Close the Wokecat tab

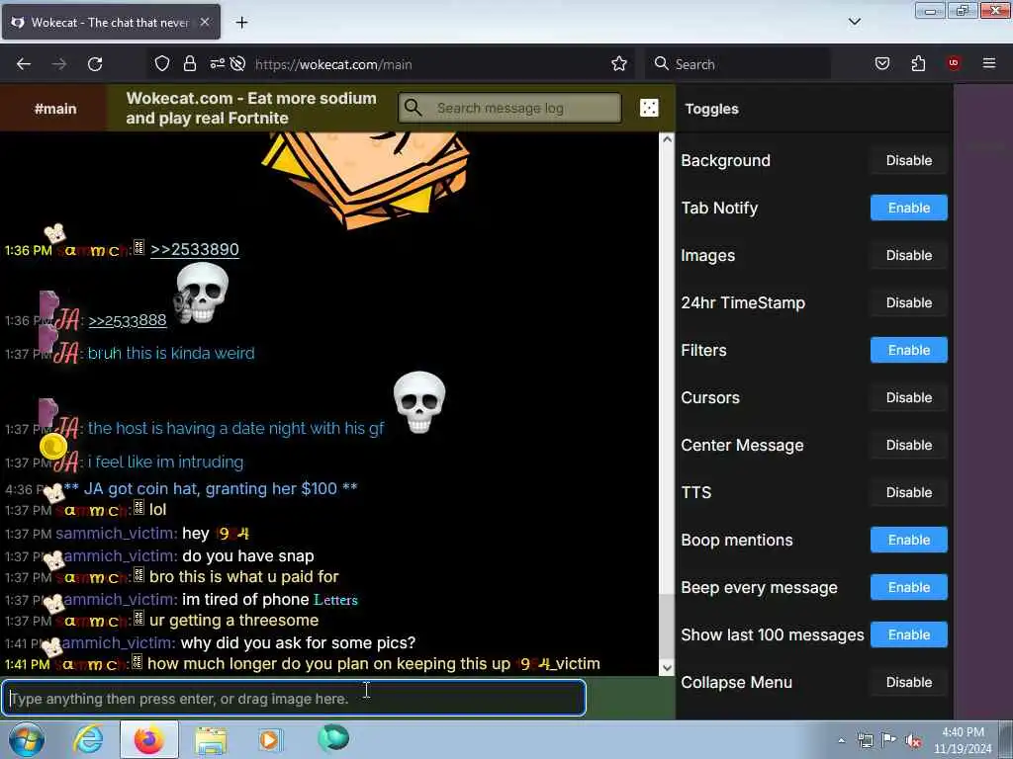point(205,22)
